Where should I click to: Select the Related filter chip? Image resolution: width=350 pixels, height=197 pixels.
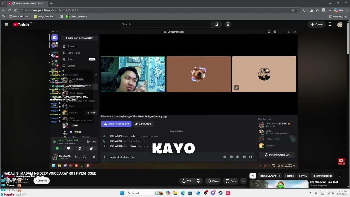click(x=289, y=176)
